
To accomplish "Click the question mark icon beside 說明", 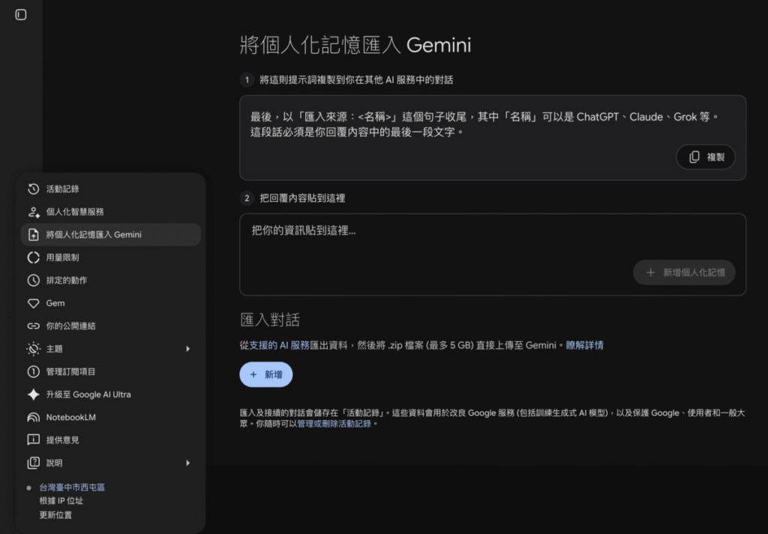I will tap(33, 463).
